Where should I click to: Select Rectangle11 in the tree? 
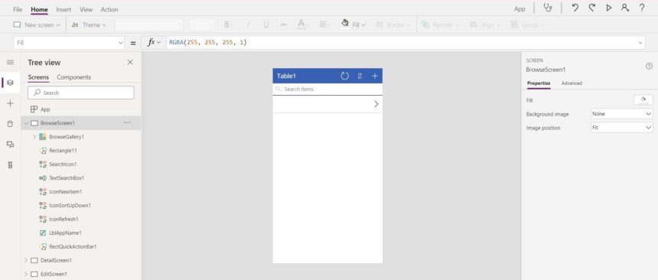tap(63, 150)
